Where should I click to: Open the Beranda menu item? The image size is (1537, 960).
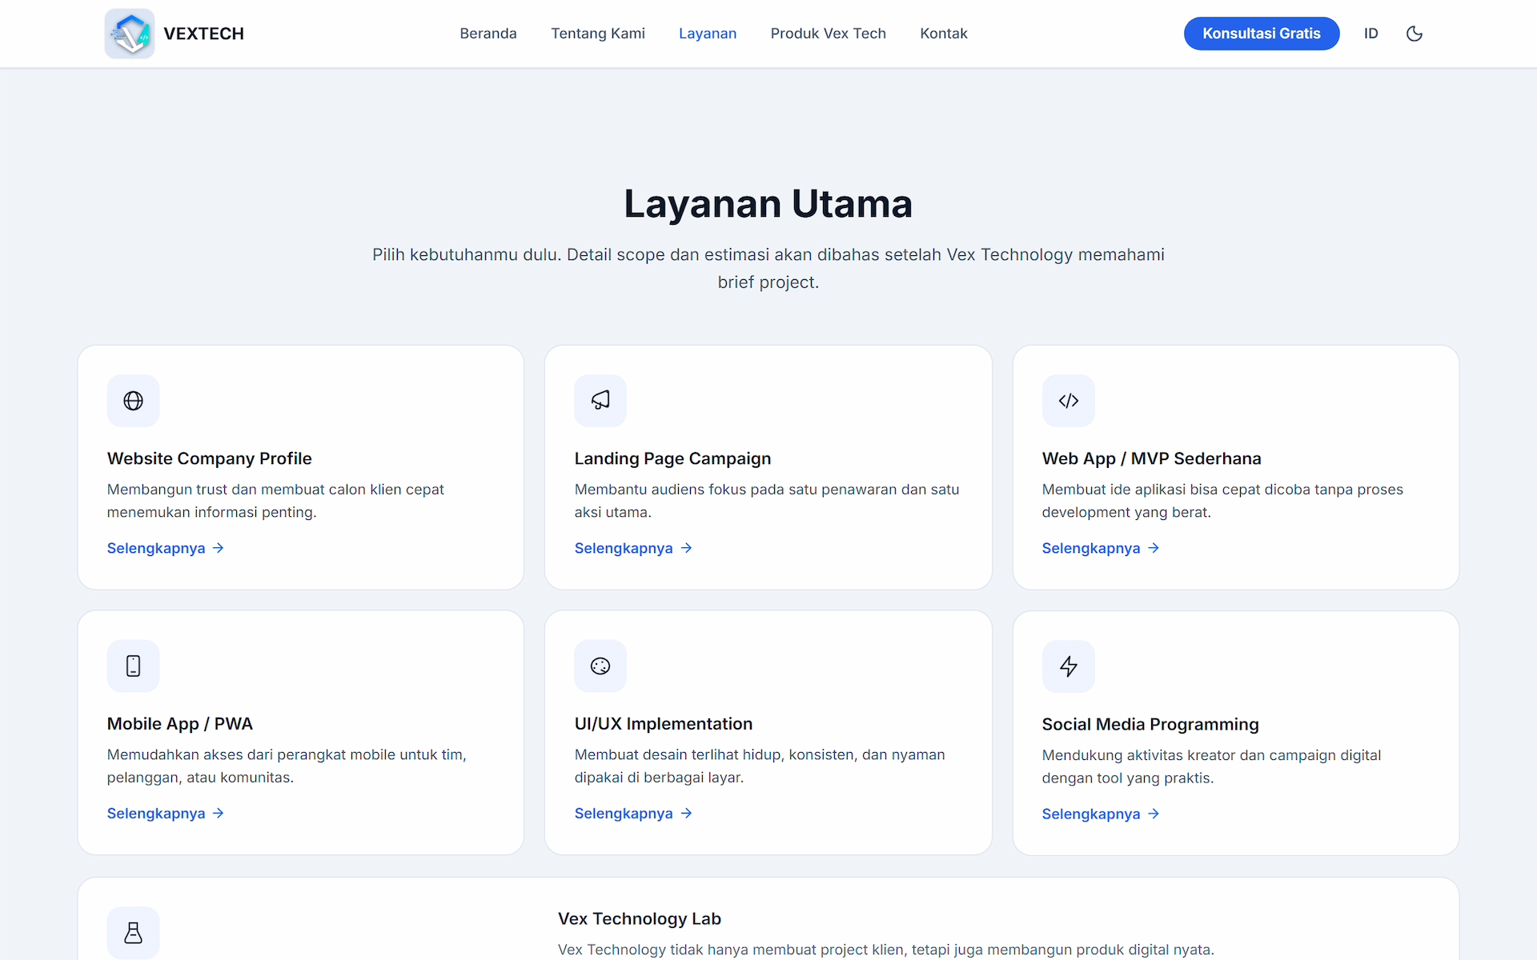pos(488,34)
